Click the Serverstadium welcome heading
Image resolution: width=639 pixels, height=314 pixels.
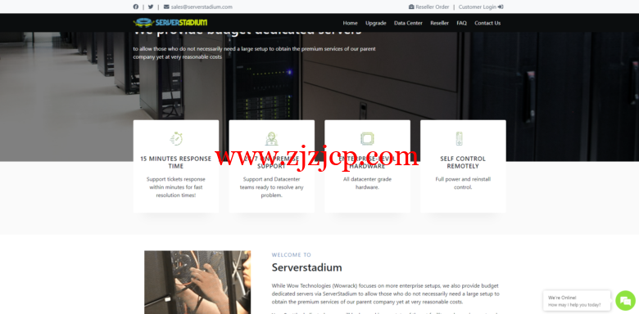[x=307, y=267]
